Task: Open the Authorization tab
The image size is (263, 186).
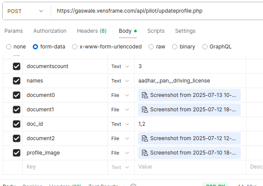Action: pyautogui.click(x=50, y=31)
